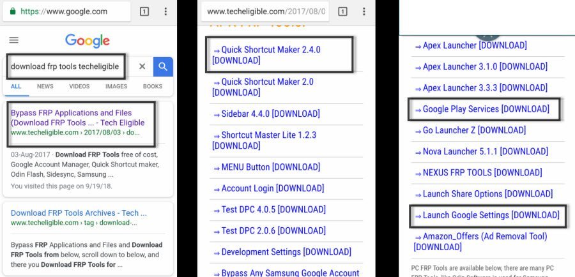This screenshot has height=277, width=575.
Task: Download Apex Launcher 3.1.0
Action: 481,67
